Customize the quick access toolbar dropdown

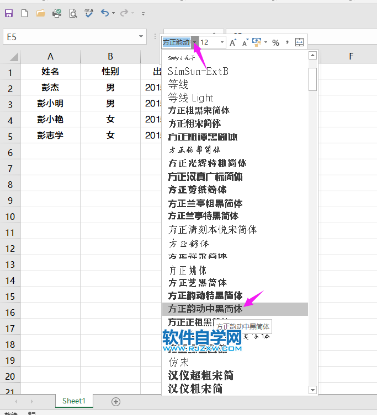[x=143, y=13]
